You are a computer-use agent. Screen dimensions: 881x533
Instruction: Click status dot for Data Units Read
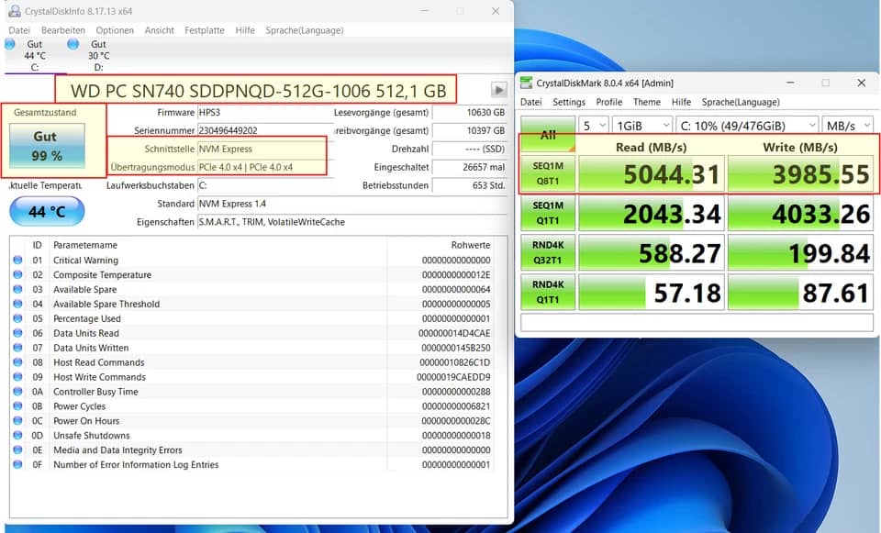(x=17, y=333)
